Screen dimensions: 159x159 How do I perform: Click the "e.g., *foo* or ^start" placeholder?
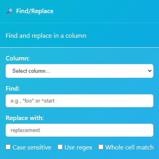pos(33,101)
